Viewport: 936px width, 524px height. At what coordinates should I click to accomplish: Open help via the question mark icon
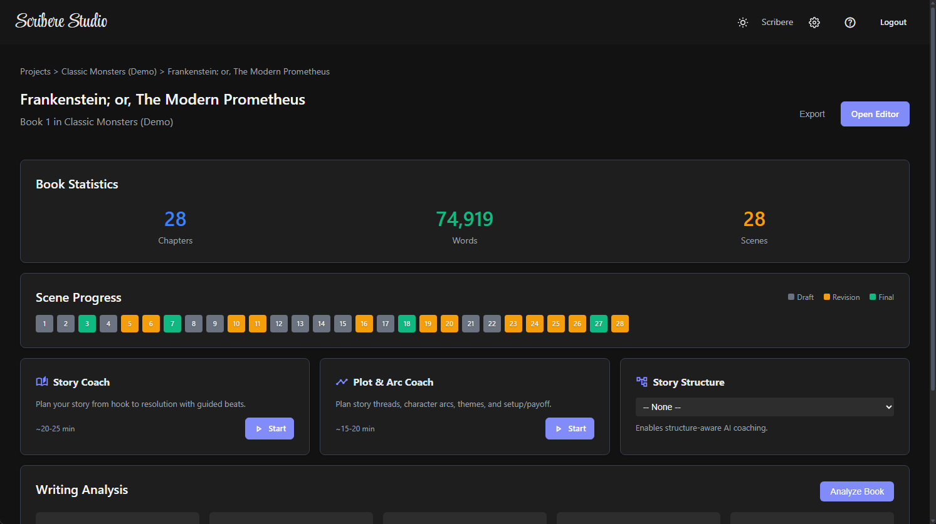(850, 22)
